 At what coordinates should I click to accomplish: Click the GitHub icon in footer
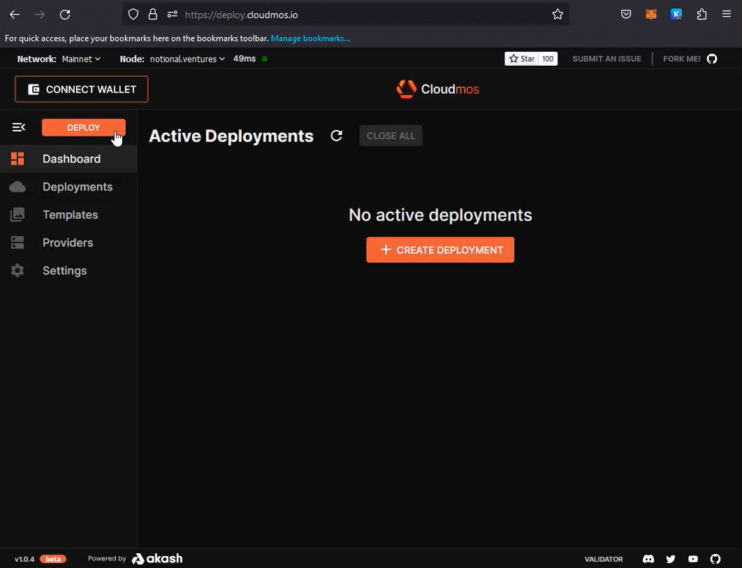(715, 559)
